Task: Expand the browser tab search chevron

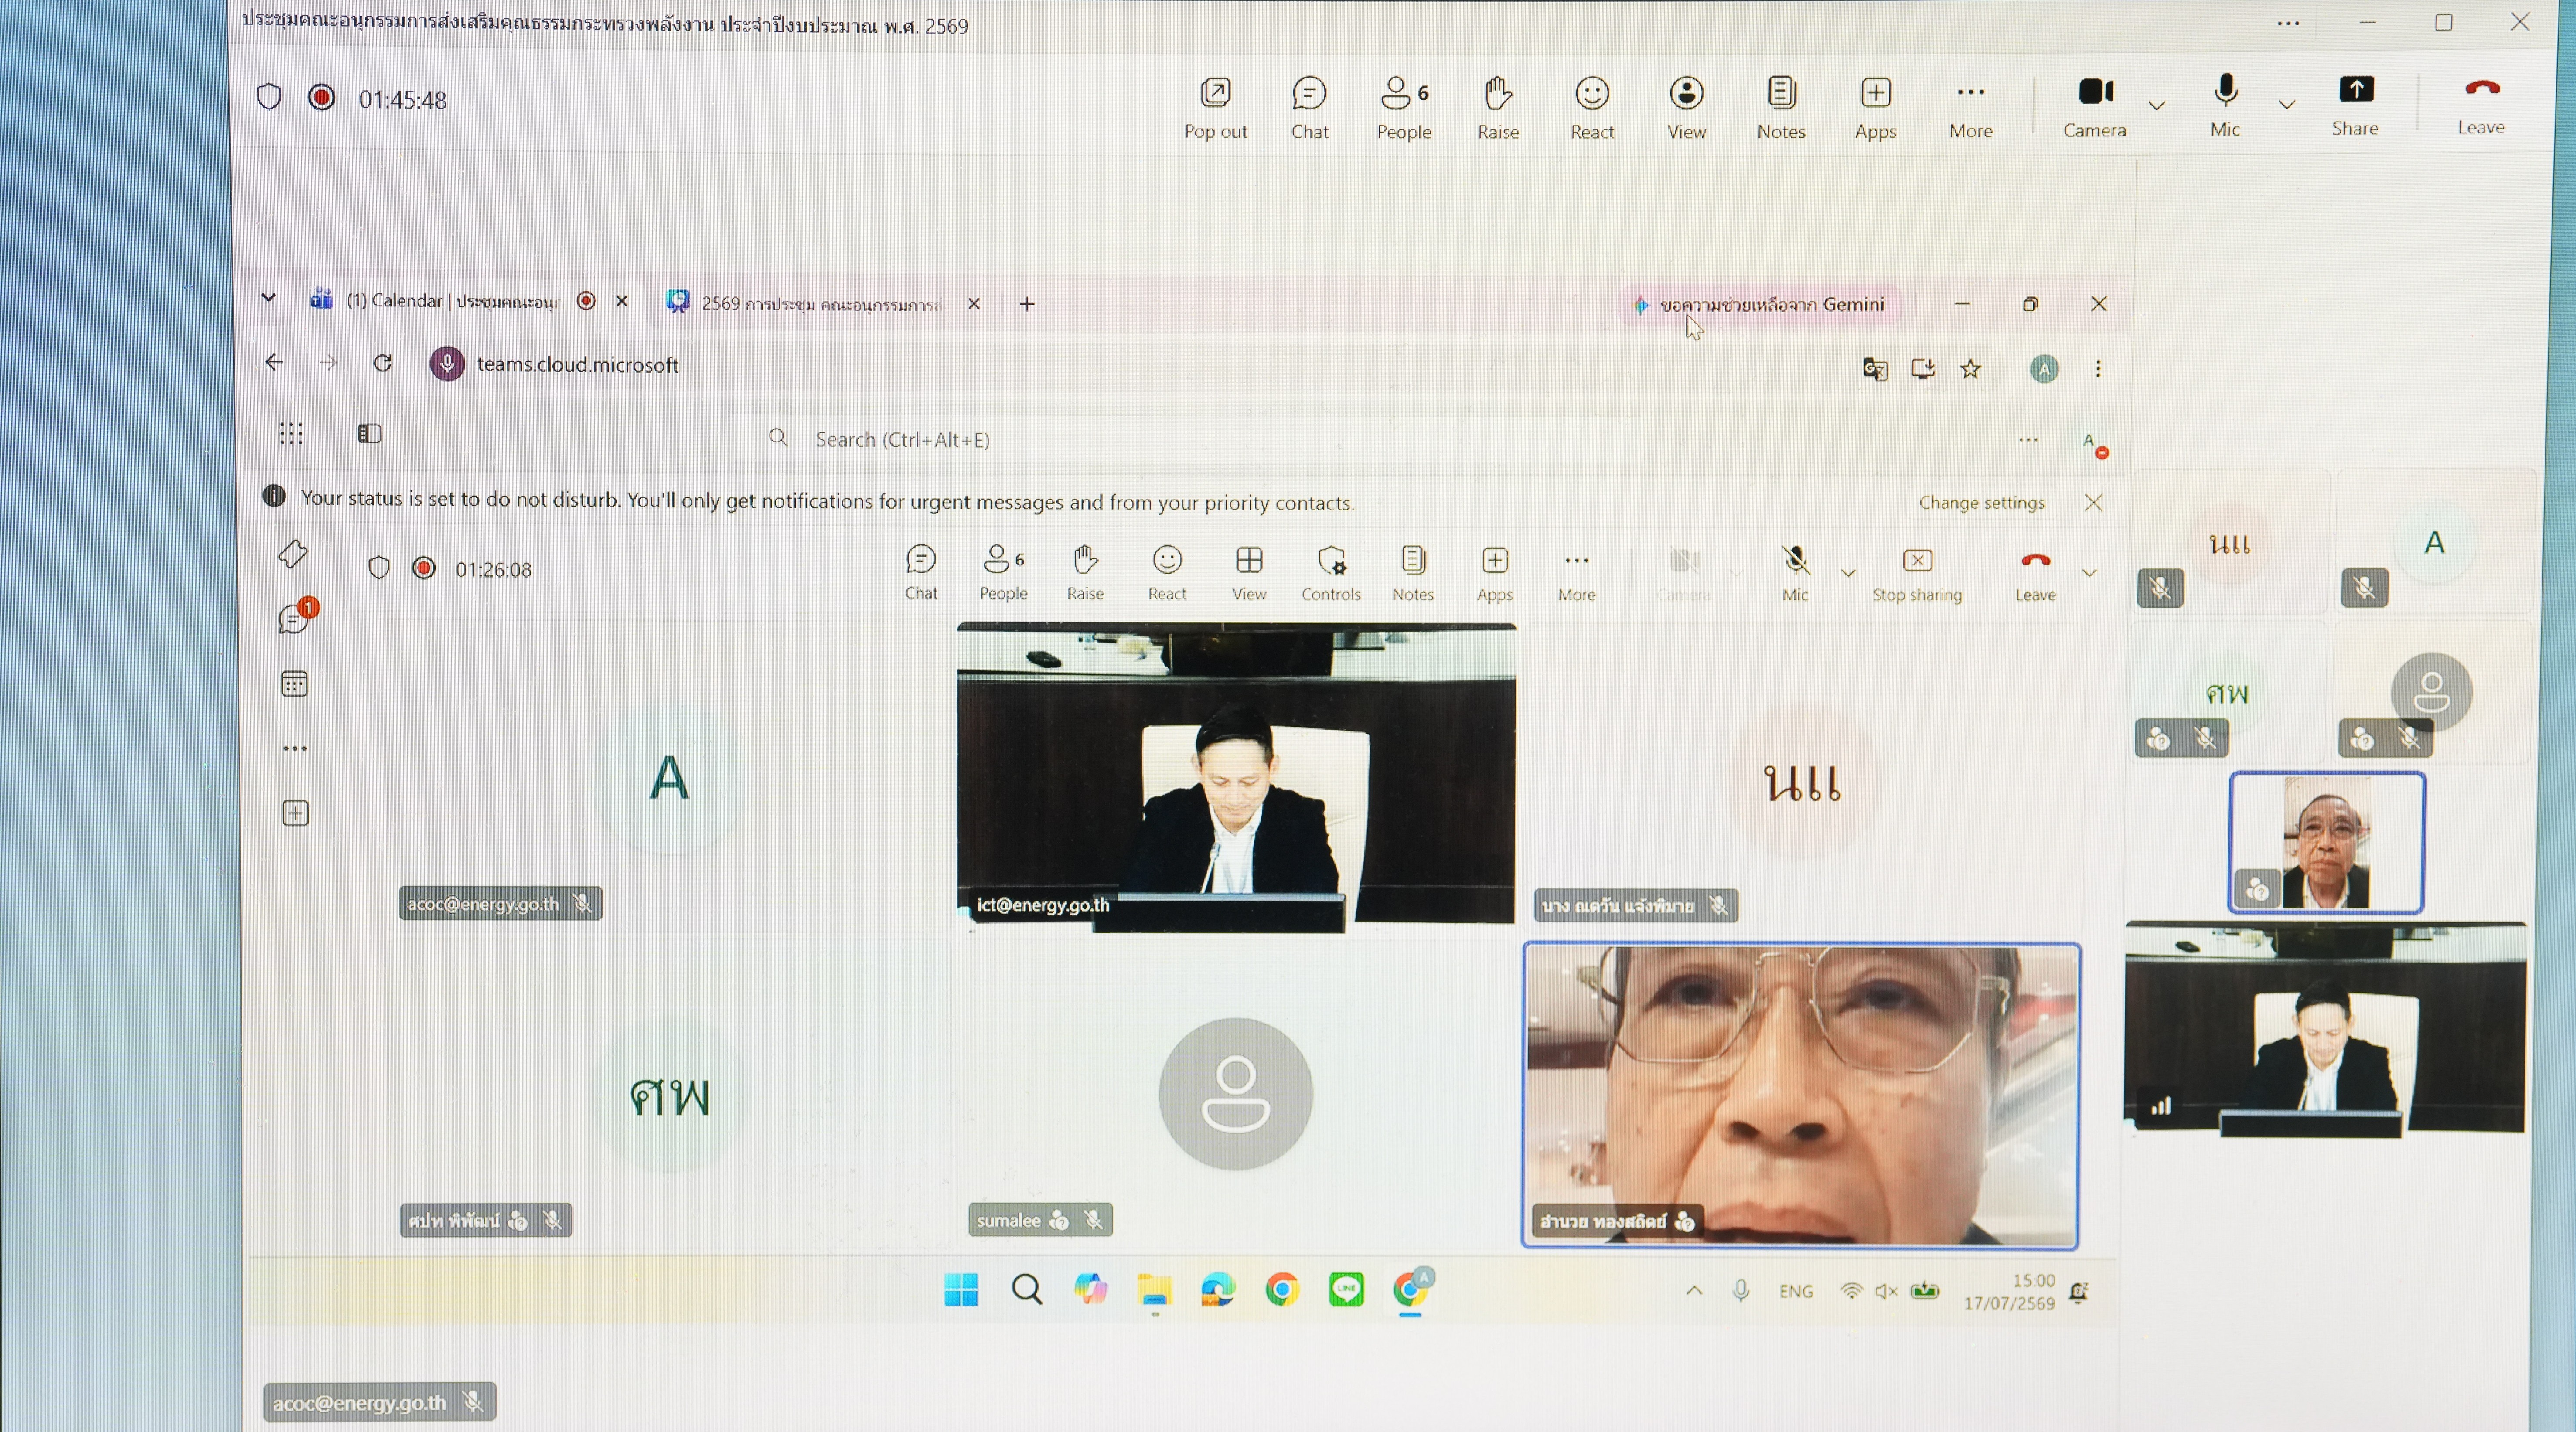Action: (268, 298)
